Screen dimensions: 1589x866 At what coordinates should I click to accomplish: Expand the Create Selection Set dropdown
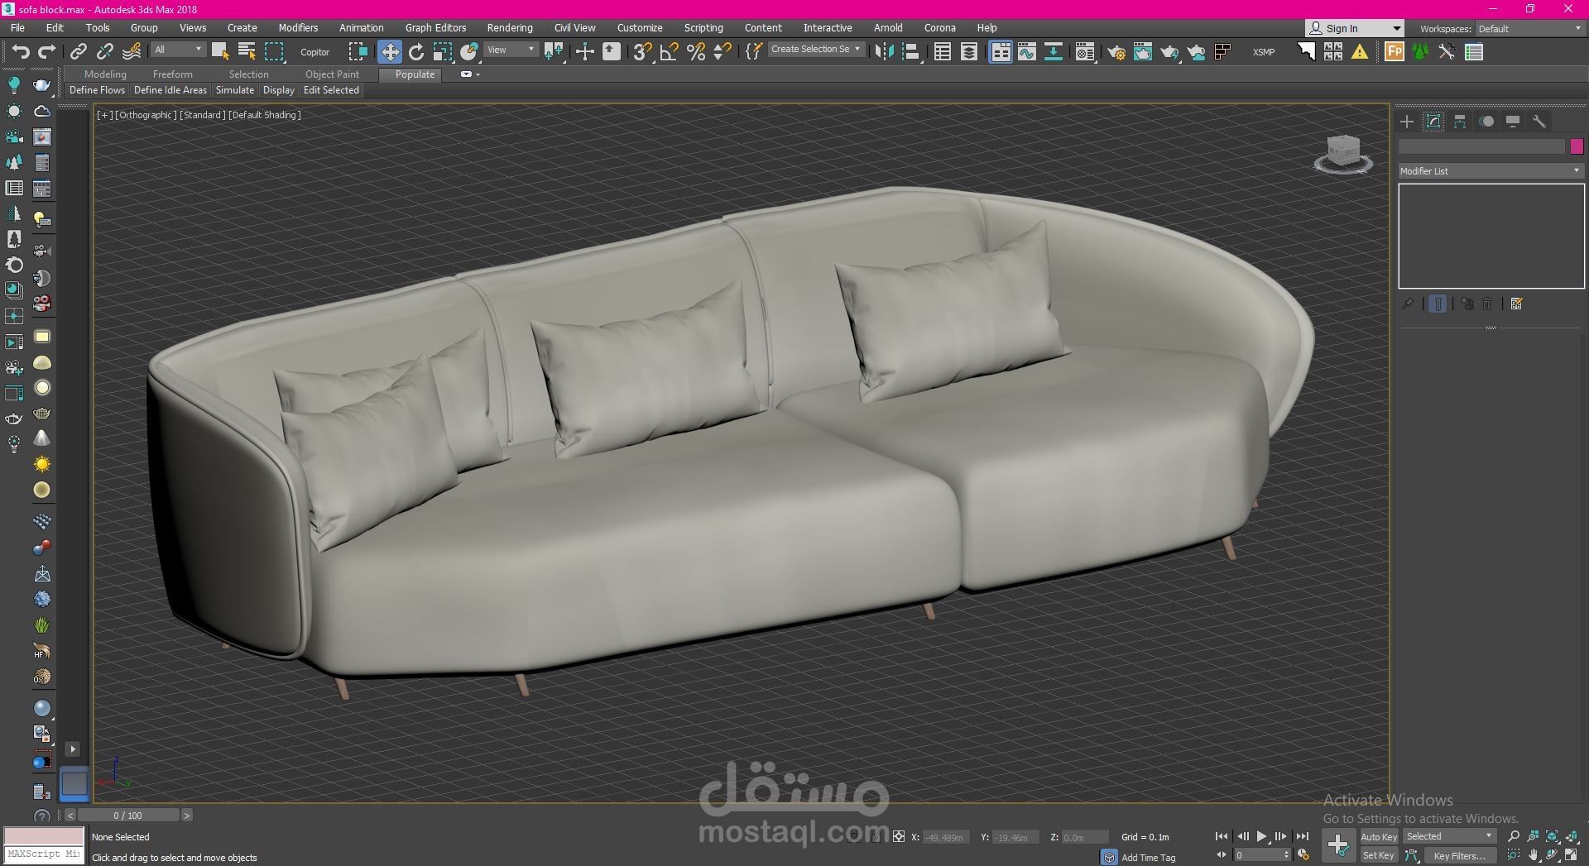(x=816, y=50)
